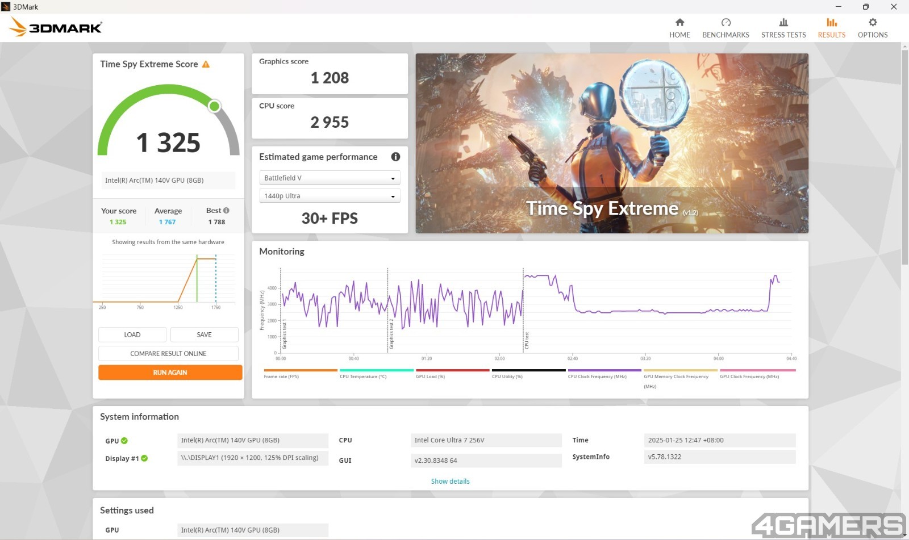The height and width of the screenshot is (540, 909).
Task: Click the LOAD button
Action: click(132, 334)
